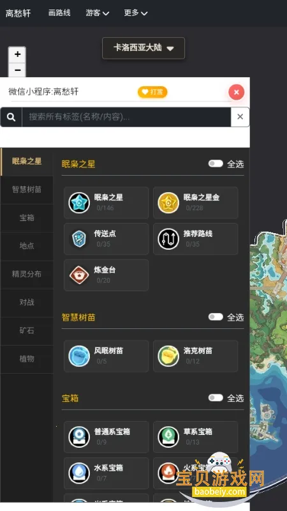Switch to the 对战 sidebar tab

tap(27, 302)
